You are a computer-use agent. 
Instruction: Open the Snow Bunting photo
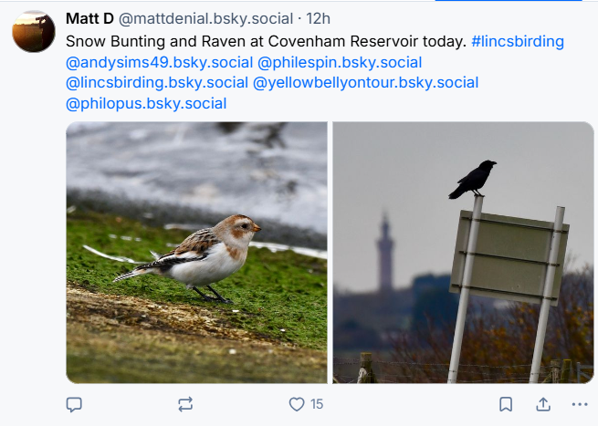coord(196,252)
